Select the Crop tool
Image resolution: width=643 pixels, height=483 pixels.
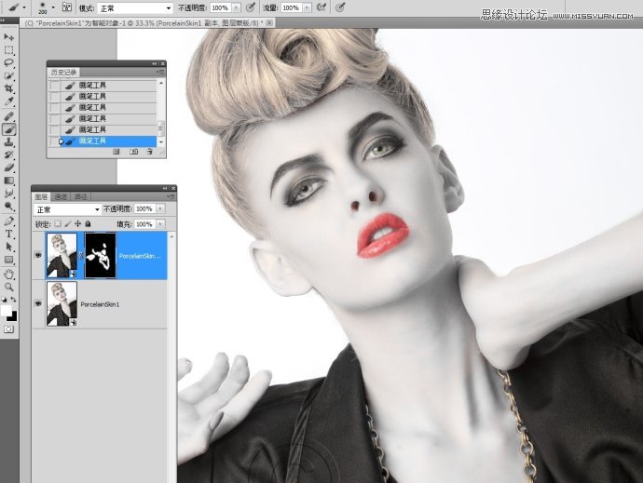(9, 88)
